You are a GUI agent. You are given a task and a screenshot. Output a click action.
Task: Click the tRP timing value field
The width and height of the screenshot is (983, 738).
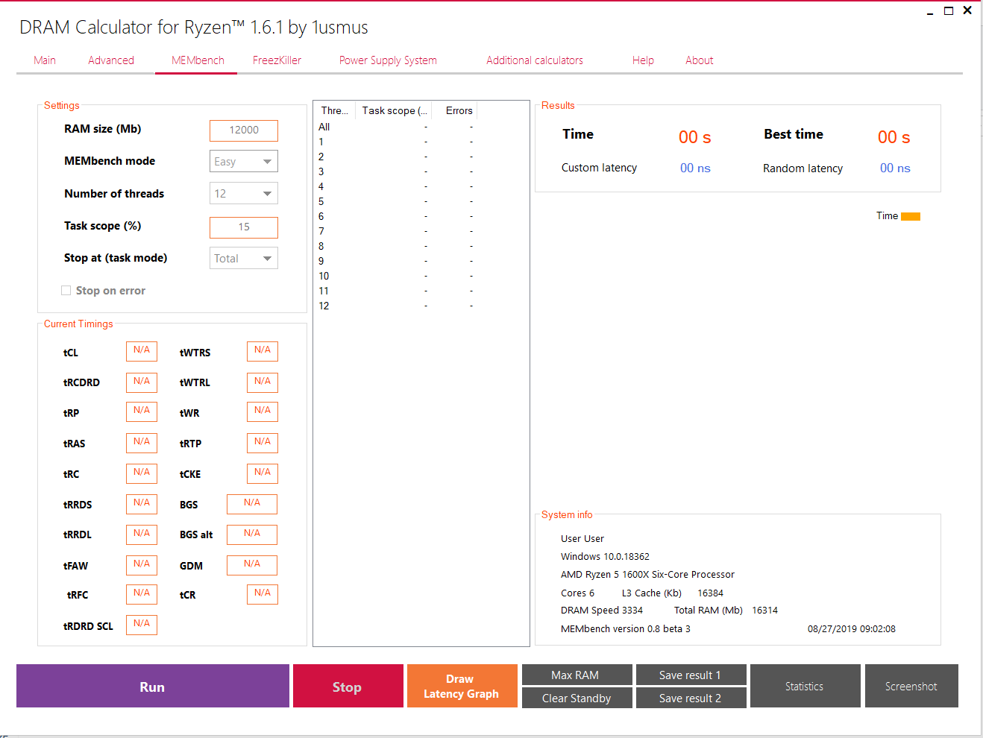pos(142,411)
